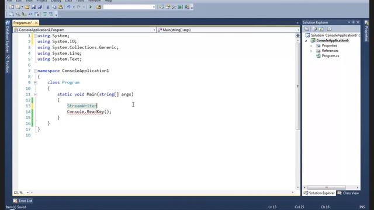Screen dimensions: 374x210
Task: Collapse the ConsoleApplication6 project node
Action: point(306,41)
